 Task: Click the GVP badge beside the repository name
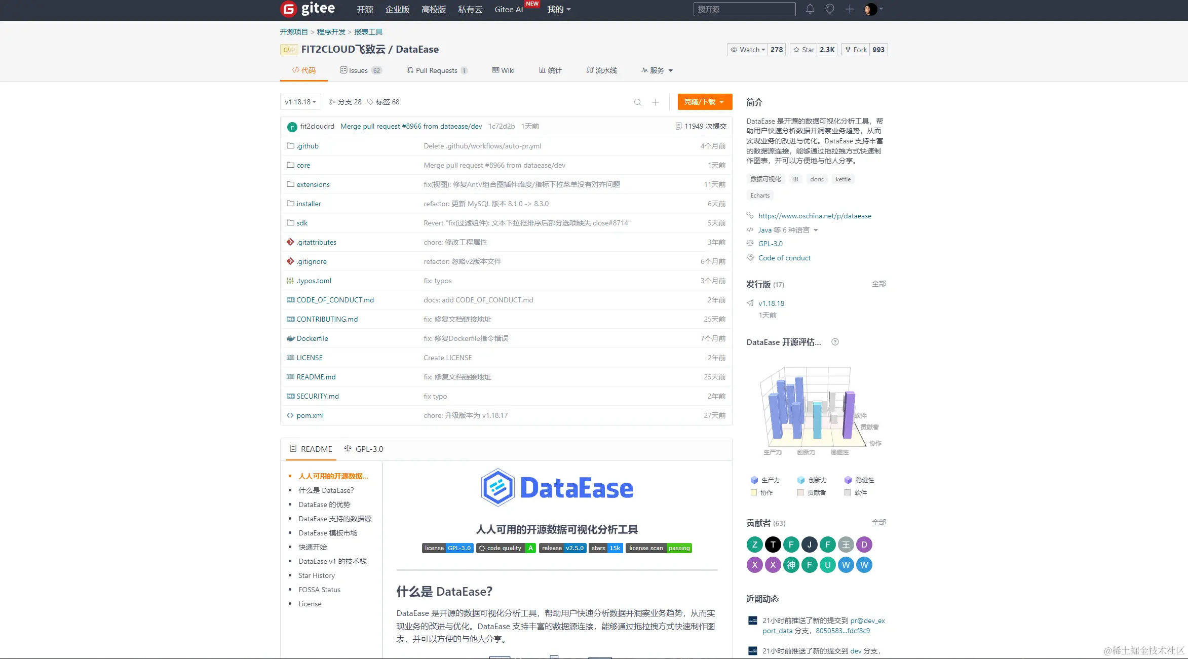[x=289, y=49]
